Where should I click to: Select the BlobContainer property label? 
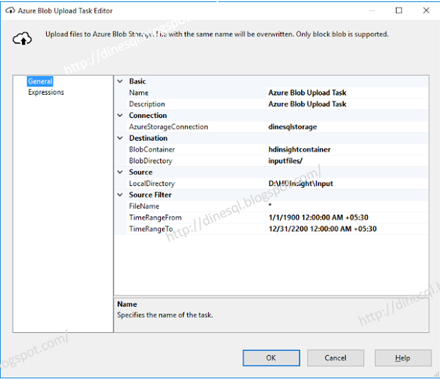coord(152,150)
